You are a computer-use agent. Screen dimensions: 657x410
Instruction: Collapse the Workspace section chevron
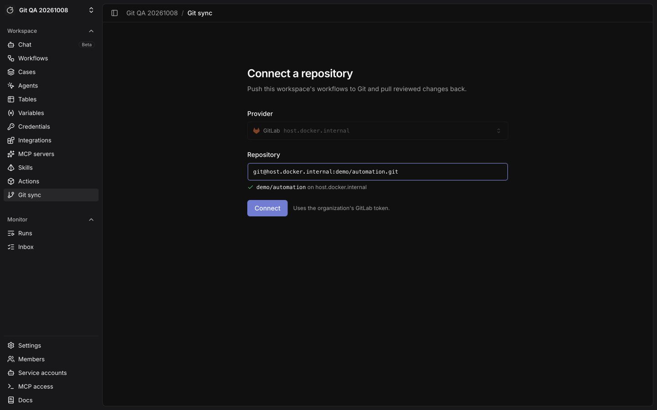(91, 31)
